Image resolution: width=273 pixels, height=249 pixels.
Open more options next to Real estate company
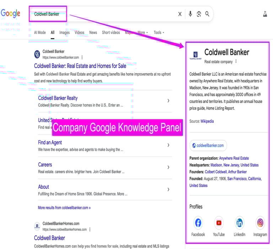[236, 61]
